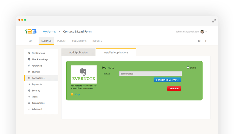Go to My Forms breadcrumb link

click(x=49, y=32)
